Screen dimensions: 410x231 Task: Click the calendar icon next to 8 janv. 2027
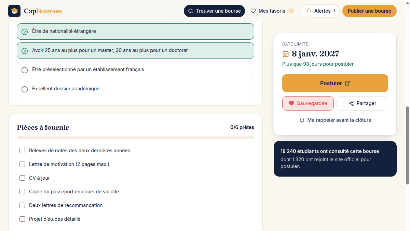286,54
